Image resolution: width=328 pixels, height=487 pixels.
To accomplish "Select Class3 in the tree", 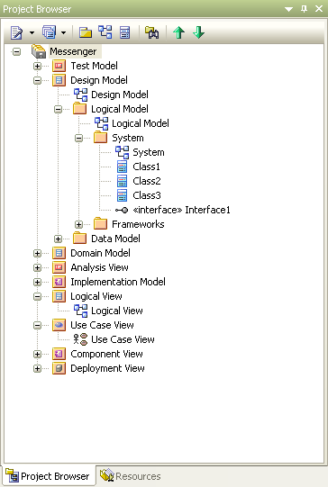I will [x=147, y=195].
